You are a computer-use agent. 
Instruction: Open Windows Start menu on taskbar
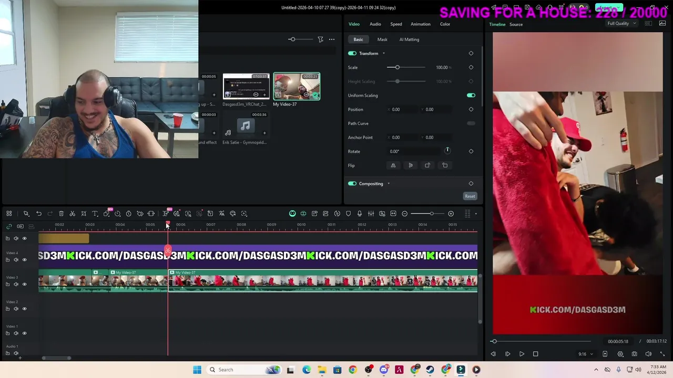click(197, 370)
